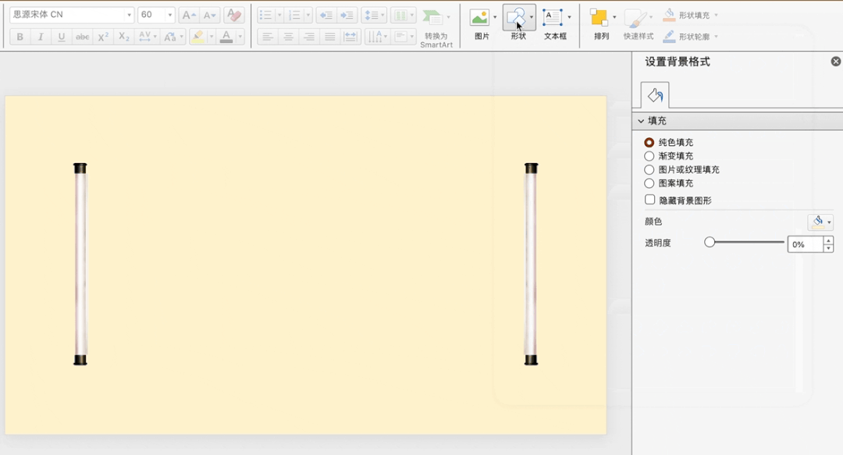Apply strikethrough formatting

82,37
